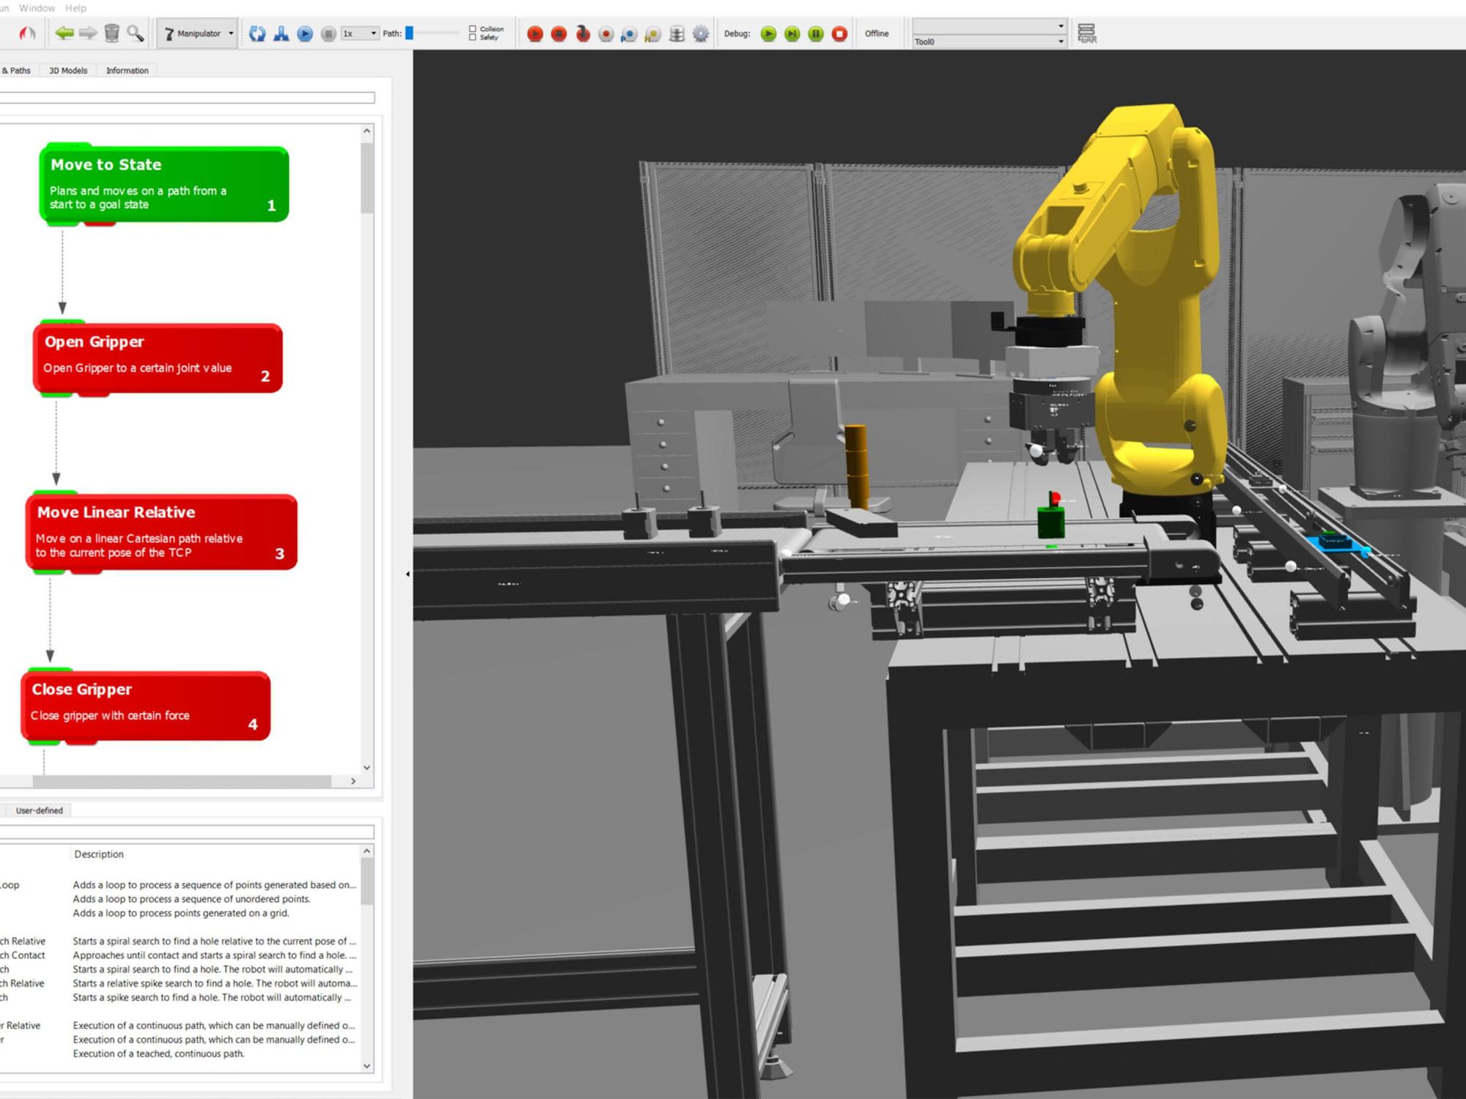Open the Tool0 dropdown
This screenshot has width=1466, height=1099.
tap(989, 42)
